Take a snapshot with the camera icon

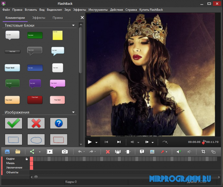(65, 151)
